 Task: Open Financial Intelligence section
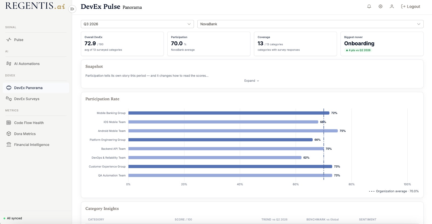tap(36, 145)
